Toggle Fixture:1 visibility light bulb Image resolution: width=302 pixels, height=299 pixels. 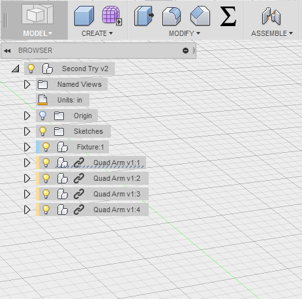coord(46,147)
